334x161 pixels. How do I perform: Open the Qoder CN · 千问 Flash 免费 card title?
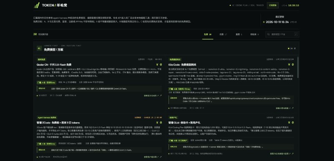[x=54, y=65]
